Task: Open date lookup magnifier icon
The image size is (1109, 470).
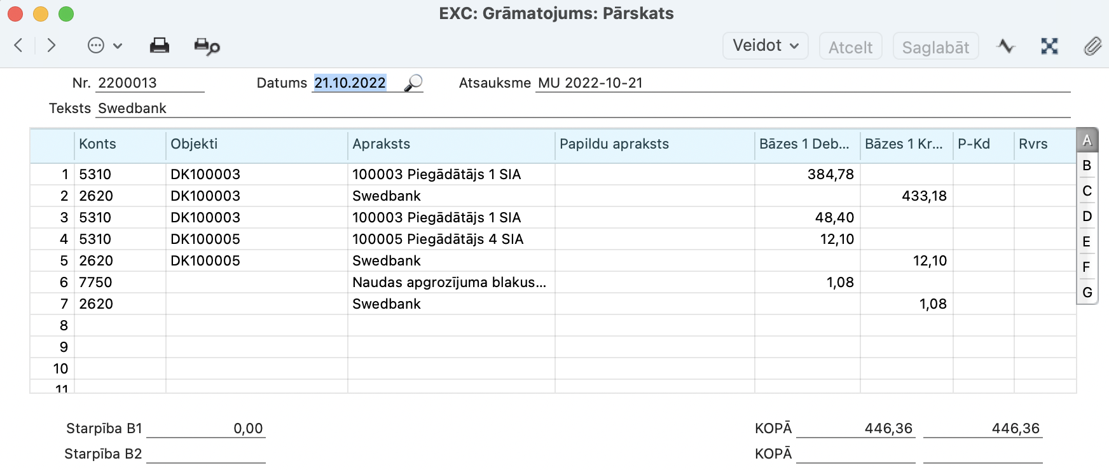Action: [x=413, y=83]
